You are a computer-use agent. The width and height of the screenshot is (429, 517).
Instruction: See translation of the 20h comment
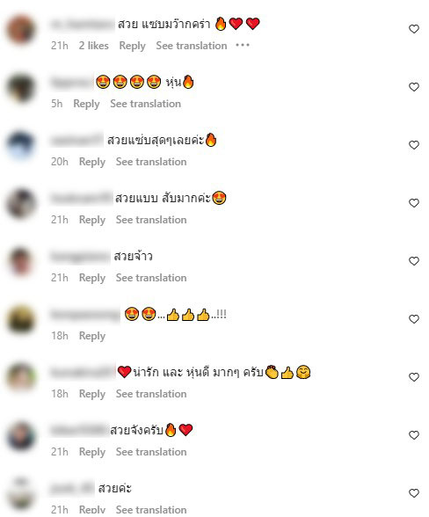click(151, 162)
